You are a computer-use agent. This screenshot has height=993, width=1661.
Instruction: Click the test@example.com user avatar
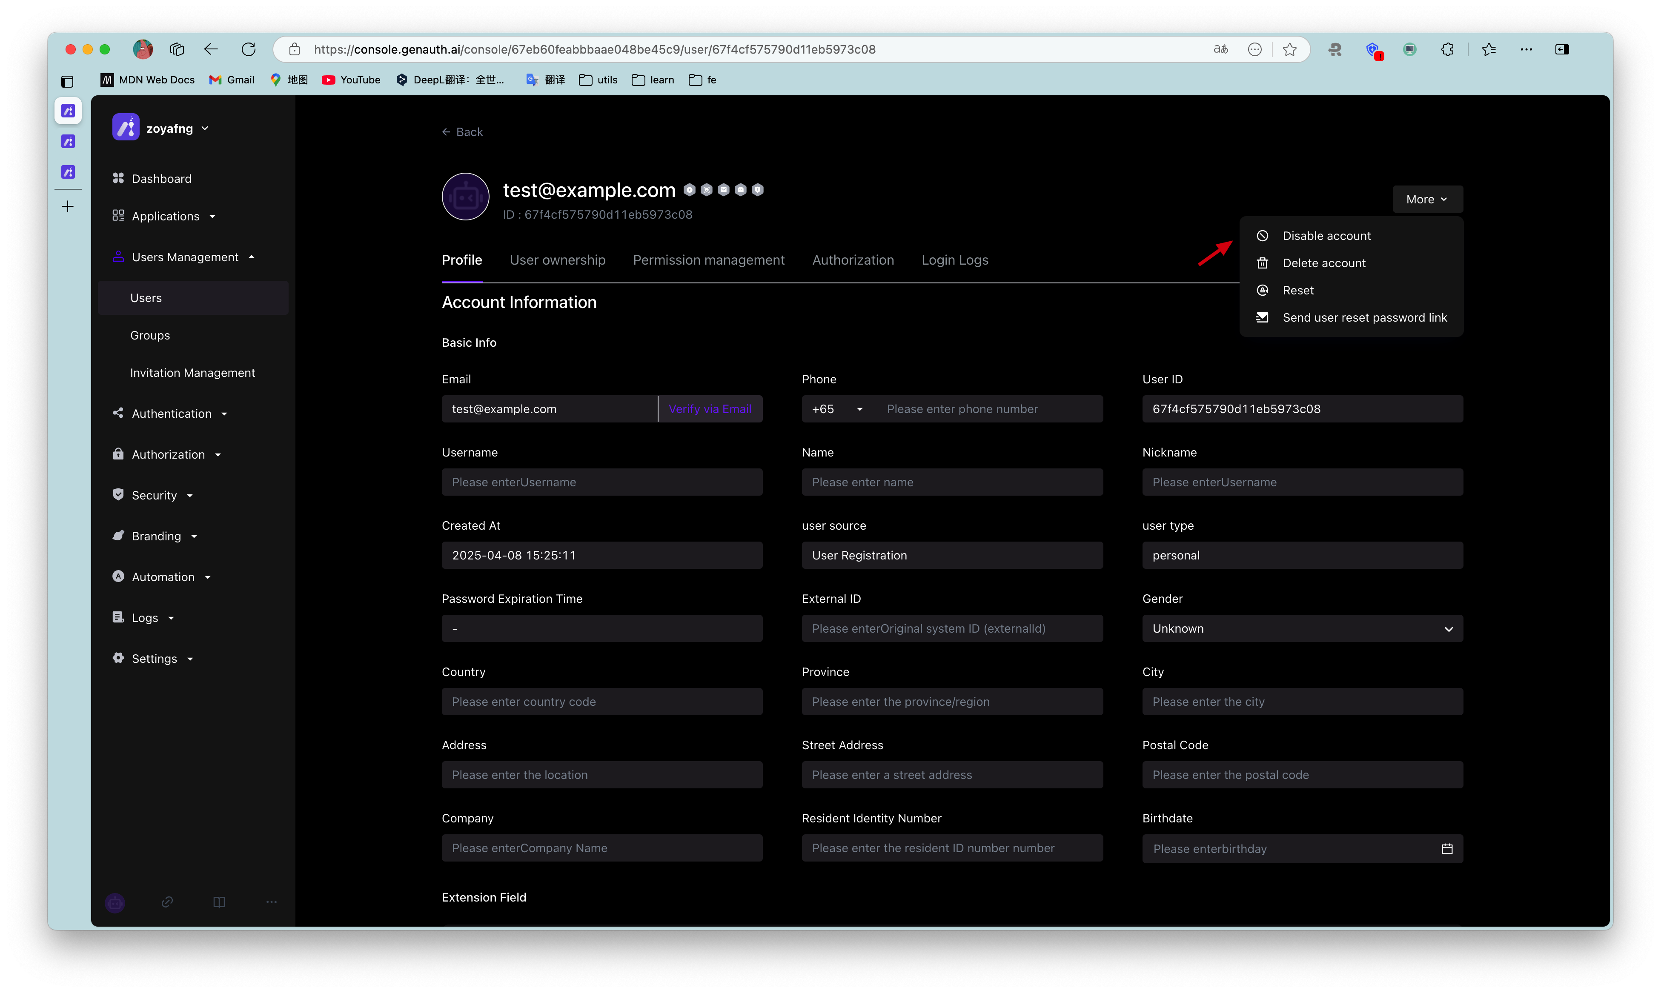tap(465, 197)
